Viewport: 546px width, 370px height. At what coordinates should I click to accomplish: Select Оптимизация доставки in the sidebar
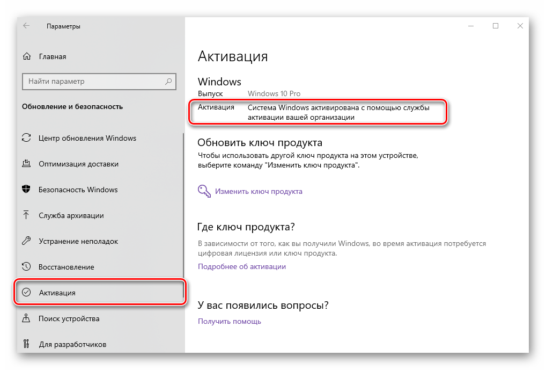pos(100,164)
